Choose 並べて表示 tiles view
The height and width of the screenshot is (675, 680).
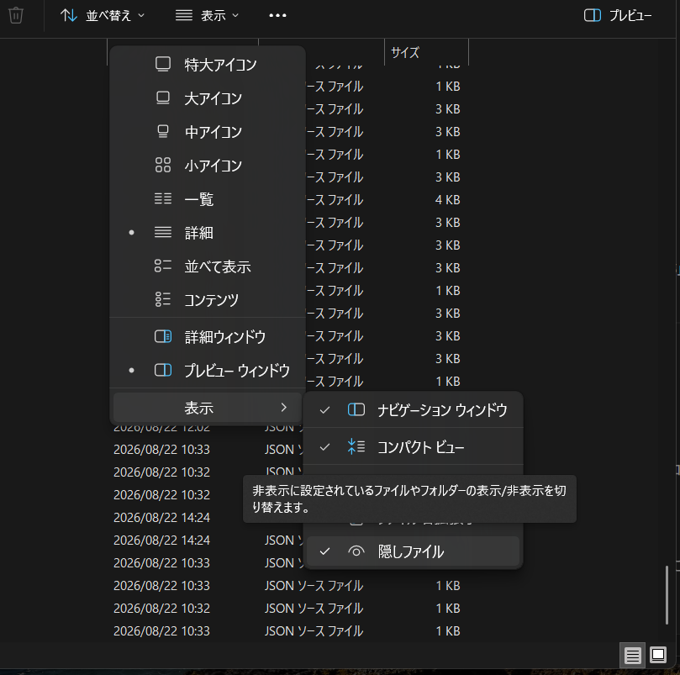point(208,266)
